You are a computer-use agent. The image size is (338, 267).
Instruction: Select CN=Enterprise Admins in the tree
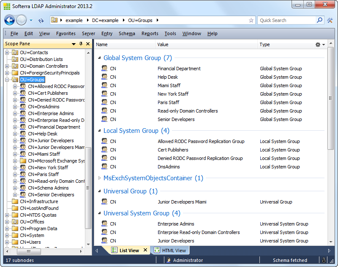51,113
